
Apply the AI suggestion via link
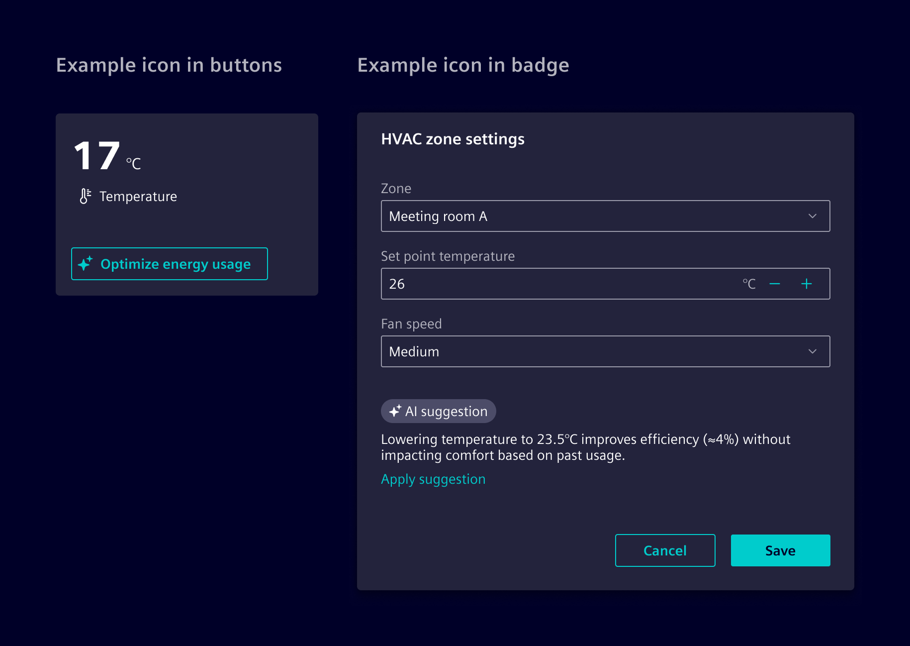click(433, 479)
